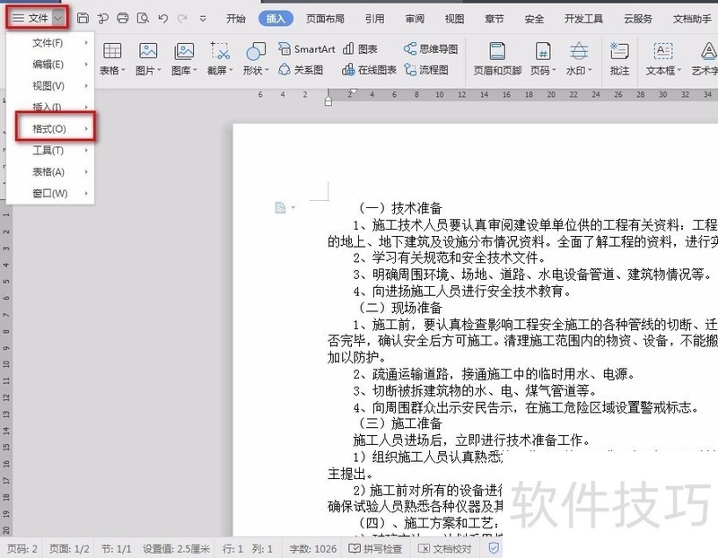
Task: Expand the 形状 dropdown arrow
Action: coord(267,71)
